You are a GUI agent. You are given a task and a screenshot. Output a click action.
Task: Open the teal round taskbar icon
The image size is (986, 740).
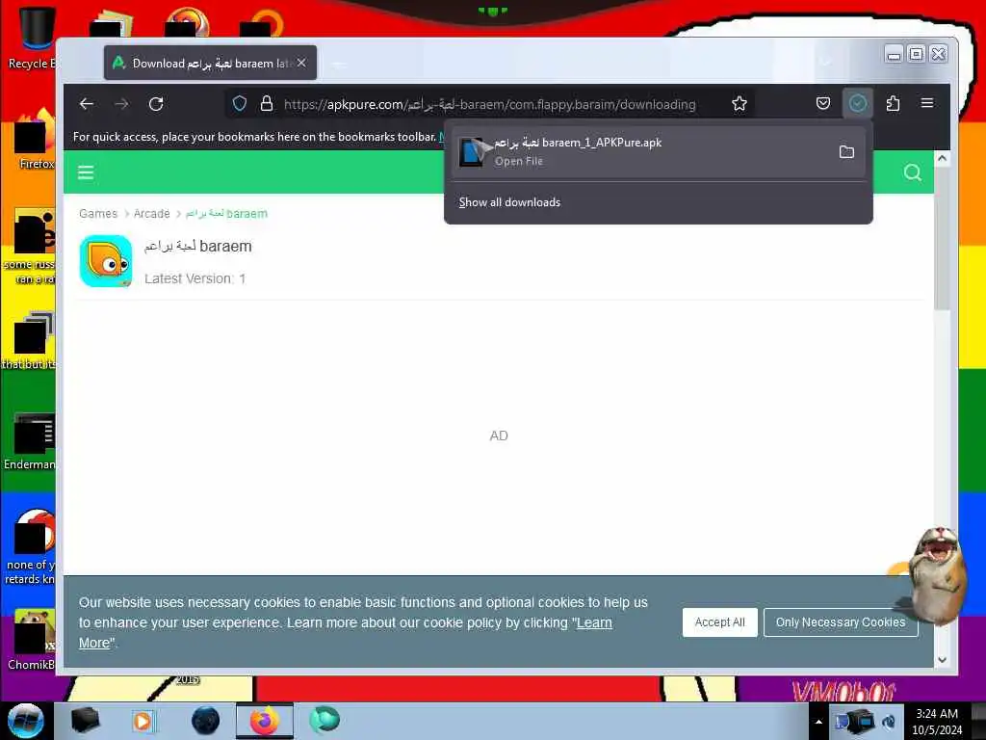(325, 720)
